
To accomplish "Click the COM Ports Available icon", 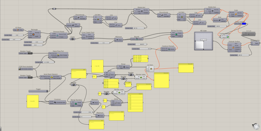I will click(20, 69).
